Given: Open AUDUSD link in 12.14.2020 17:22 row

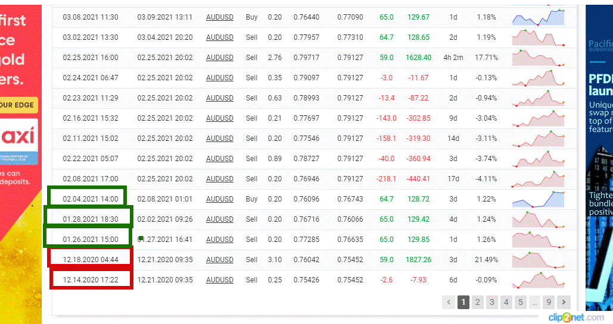Looking at the screenshot, I should coord(220,280).
